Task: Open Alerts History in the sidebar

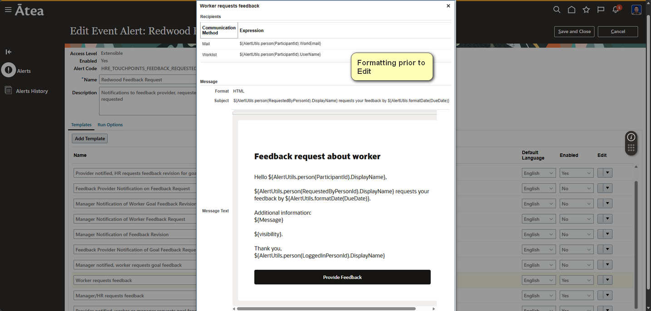Action: pyautogui.click(x=32, y=91)
